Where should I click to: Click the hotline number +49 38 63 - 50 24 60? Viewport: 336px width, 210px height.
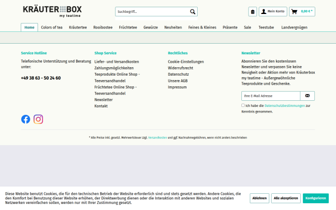click(41, 78)
